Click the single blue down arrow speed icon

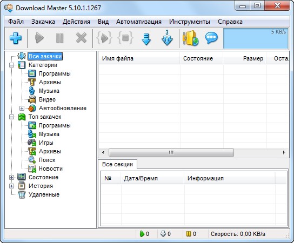[146, 39]
